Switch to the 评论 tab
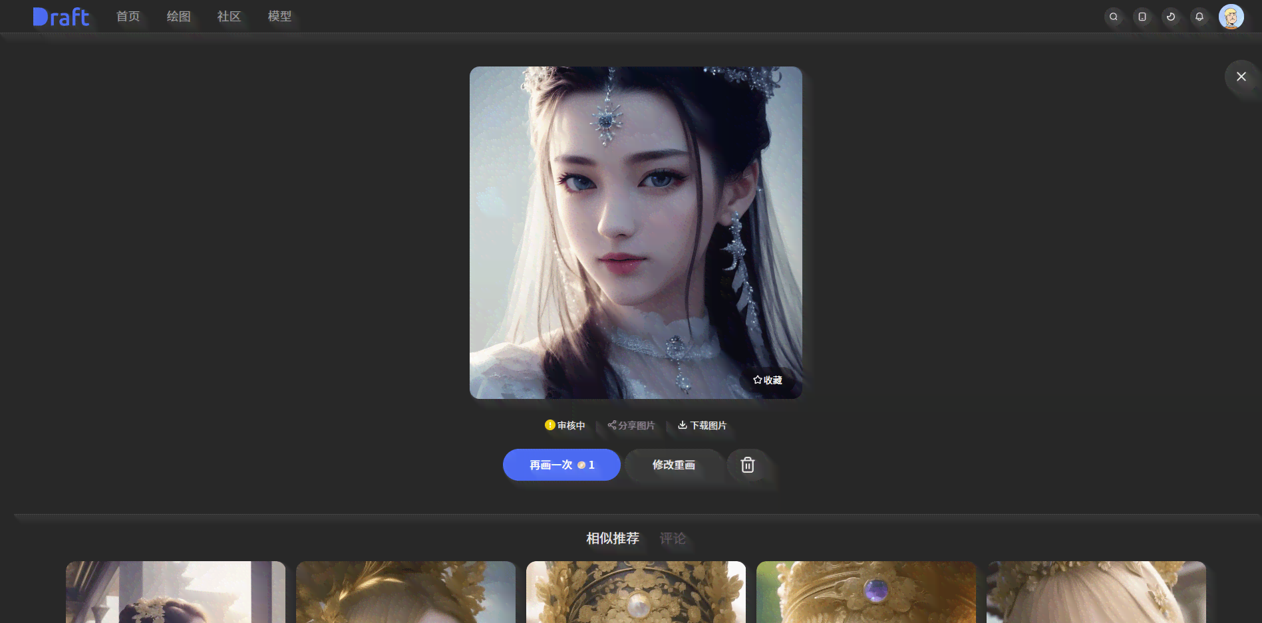Image resolution: width=1262 pixels, height=623 pixels. [x=673, y=538]
